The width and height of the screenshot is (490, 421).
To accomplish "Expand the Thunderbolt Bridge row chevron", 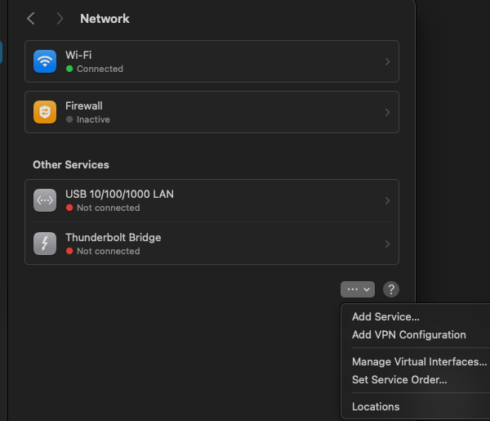I will pyautogui.click(x=387, y=244).
